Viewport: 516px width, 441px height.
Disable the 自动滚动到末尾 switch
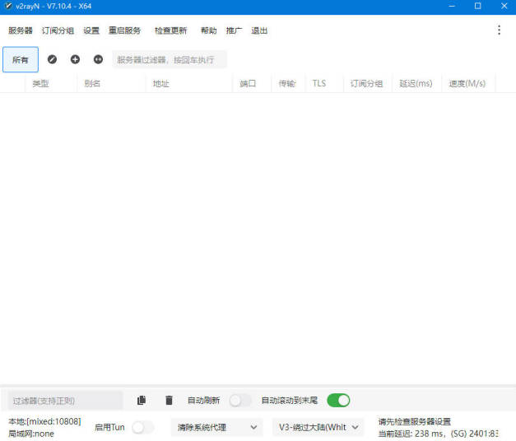(338, 401)
